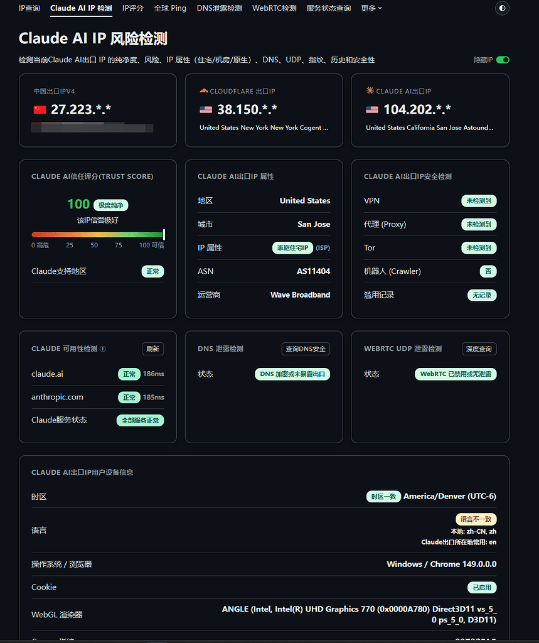Screen dimensions: 539x643
Task: Click the America/Denver (UTC-6) timezone value
Action: 450,496
